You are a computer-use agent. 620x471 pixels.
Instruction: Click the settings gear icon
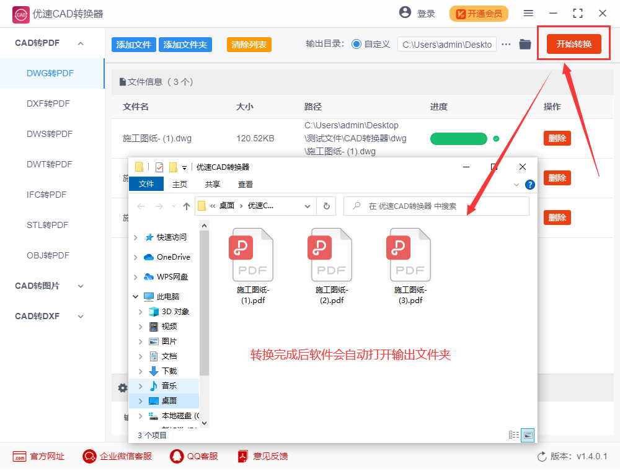[x=122, y=387]
